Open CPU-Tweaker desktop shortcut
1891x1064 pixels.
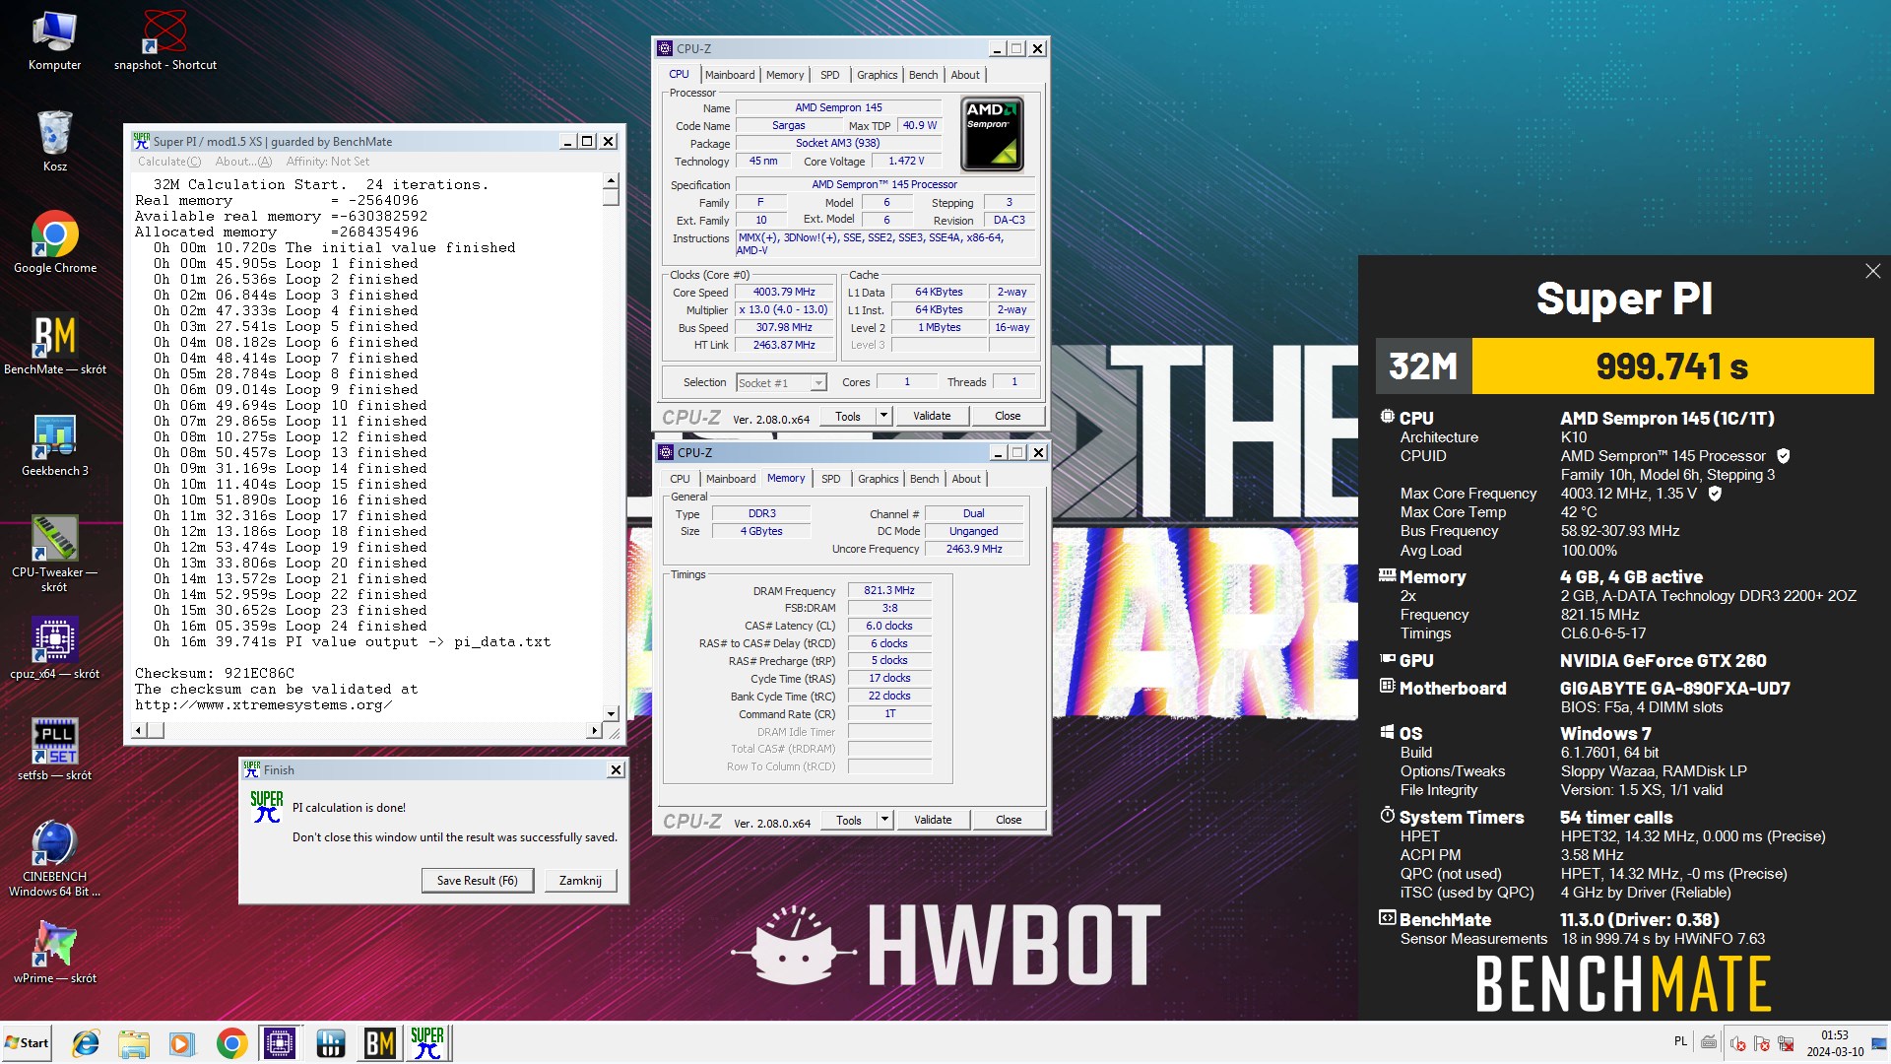[x=54, y=554]
